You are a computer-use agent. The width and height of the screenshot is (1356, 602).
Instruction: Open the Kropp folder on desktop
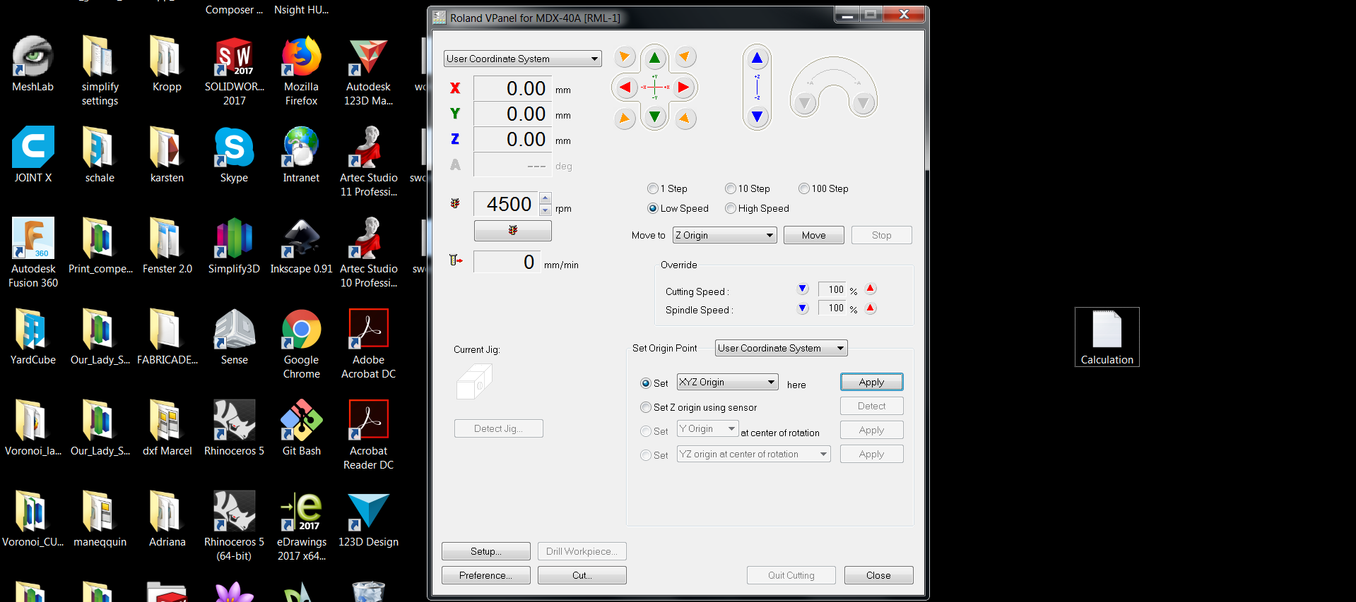(x=167, y=64)
